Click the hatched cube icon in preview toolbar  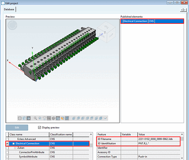[53, 118]
